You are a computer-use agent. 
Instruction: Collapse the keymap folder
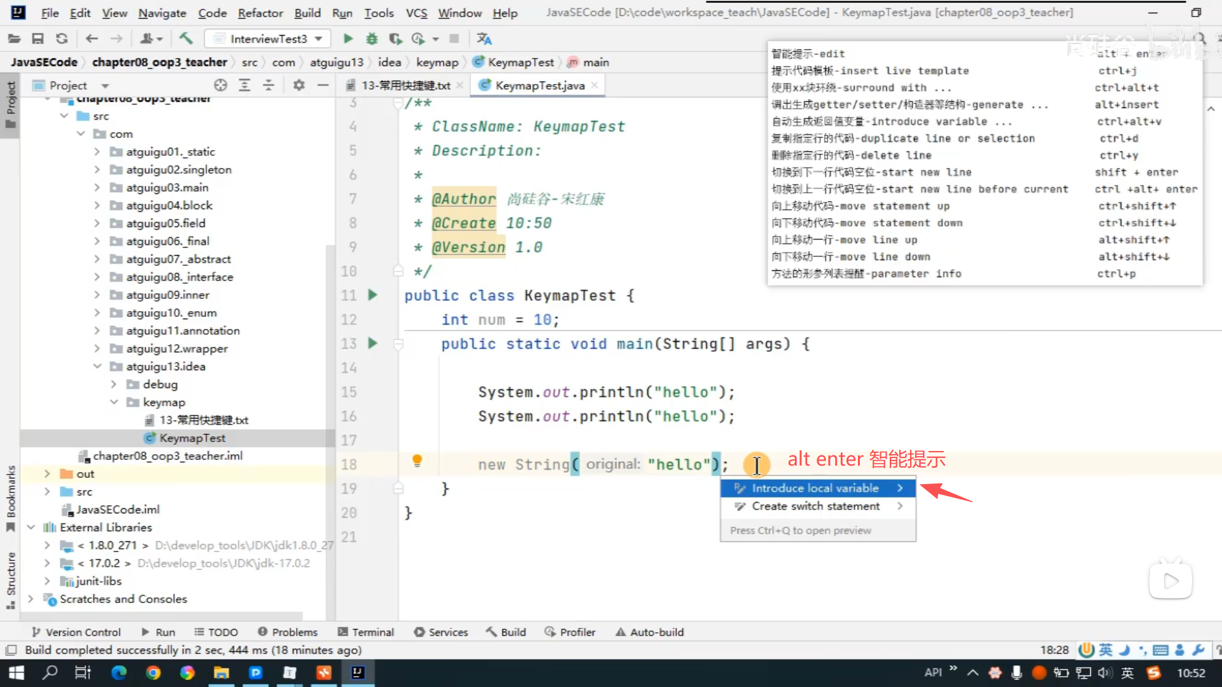[114, 402]
